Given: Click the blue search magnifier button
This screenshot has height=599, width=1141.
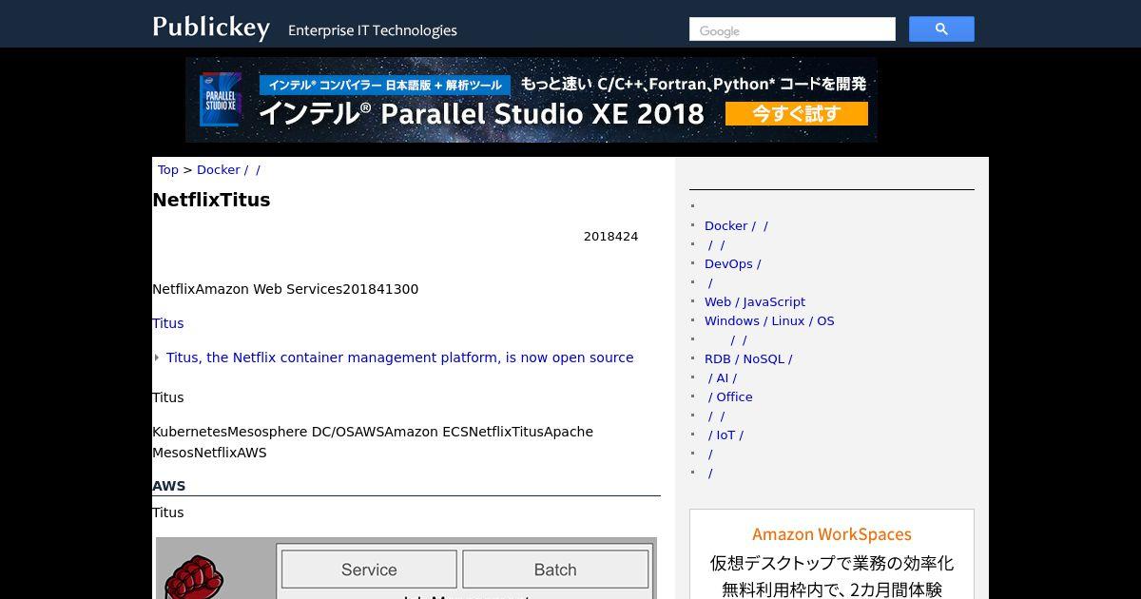Looking at the screenshot, I should (x=941, y=29).
